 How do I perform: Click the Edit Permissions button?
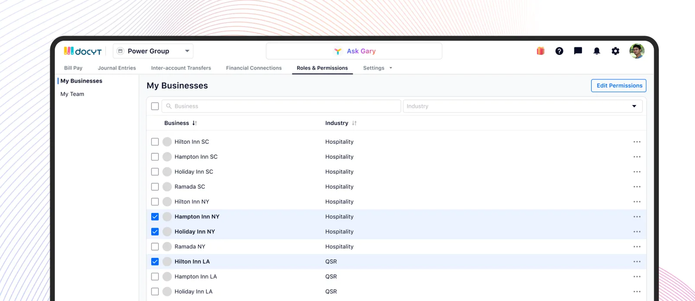[619, 86]
